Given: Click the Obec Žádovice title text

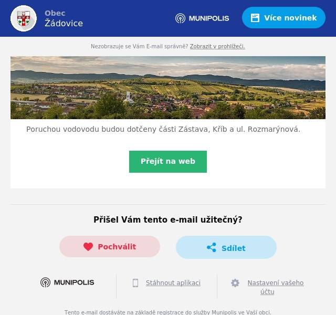Looking at the screenshot, I should pos(64,18).
